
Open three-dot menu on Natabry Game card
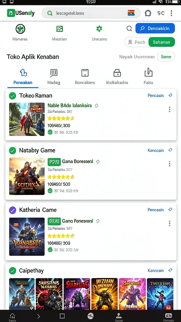tap(169, 164)
